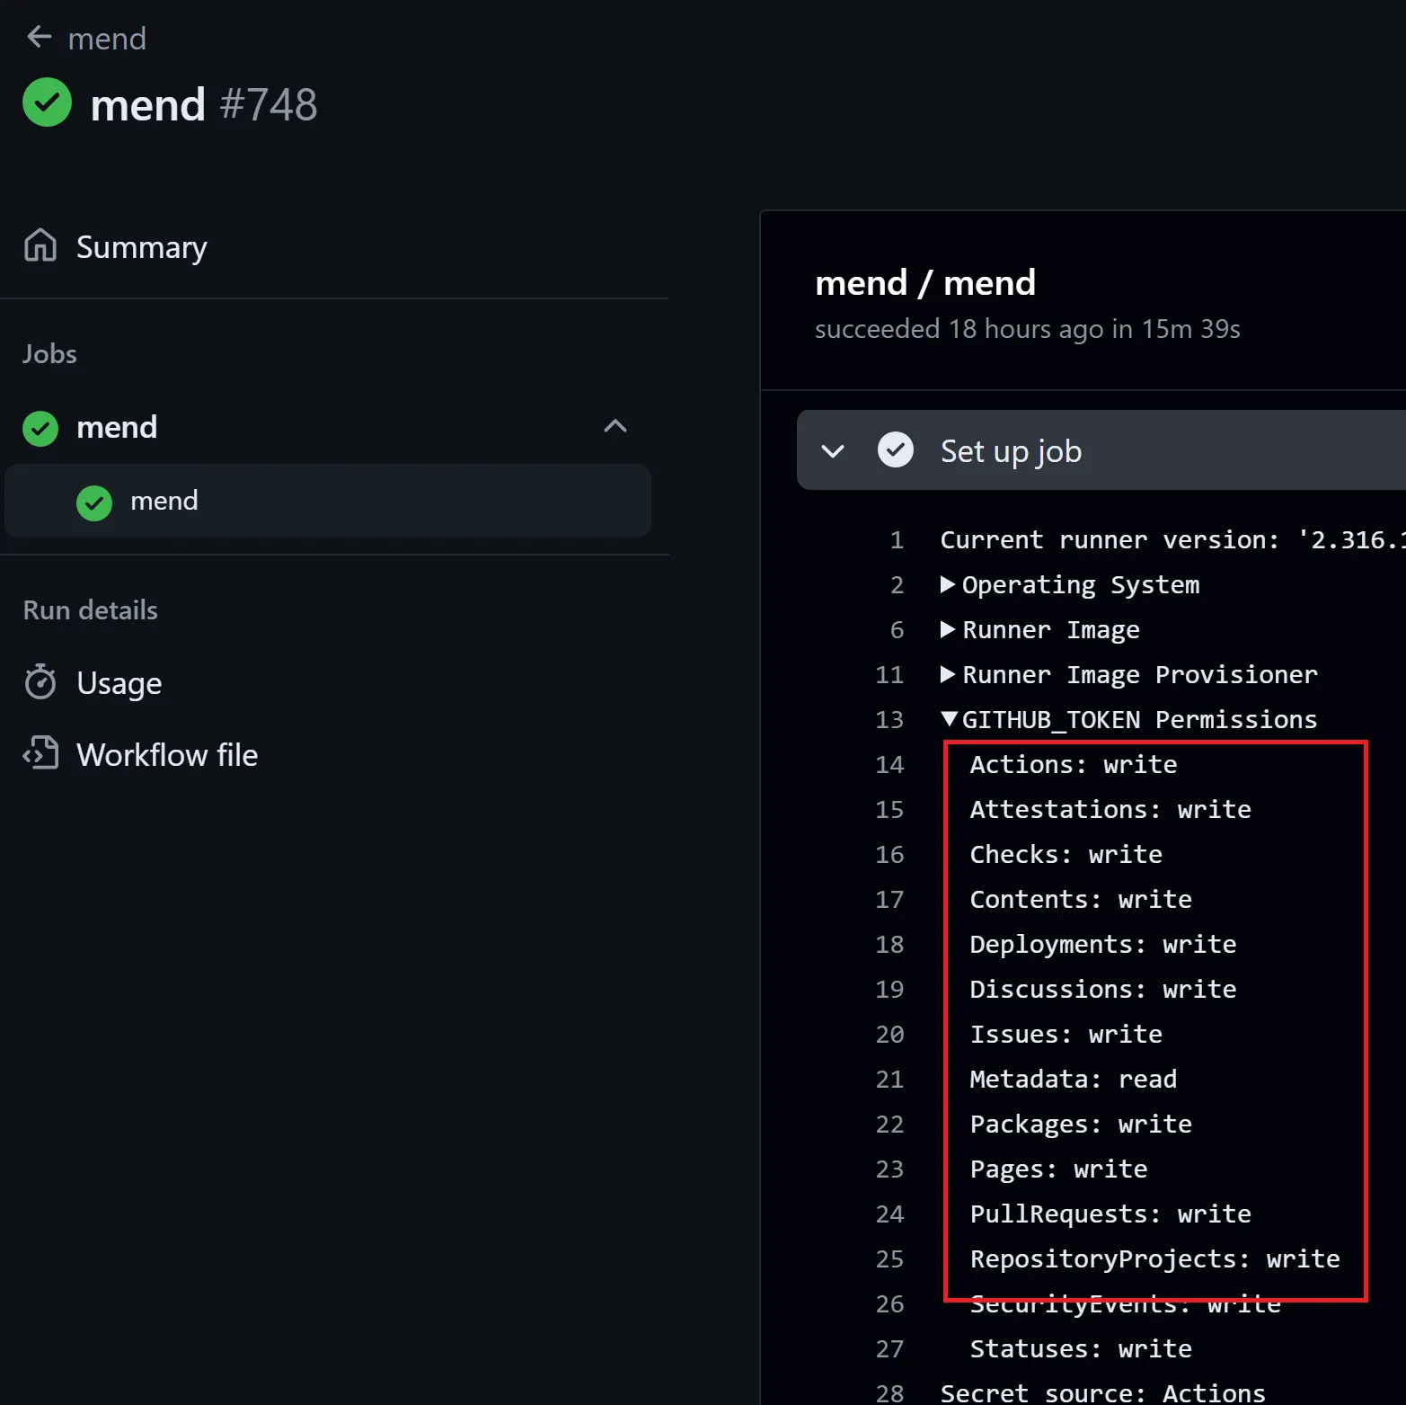Open the Usage run details link

[119, 683]
